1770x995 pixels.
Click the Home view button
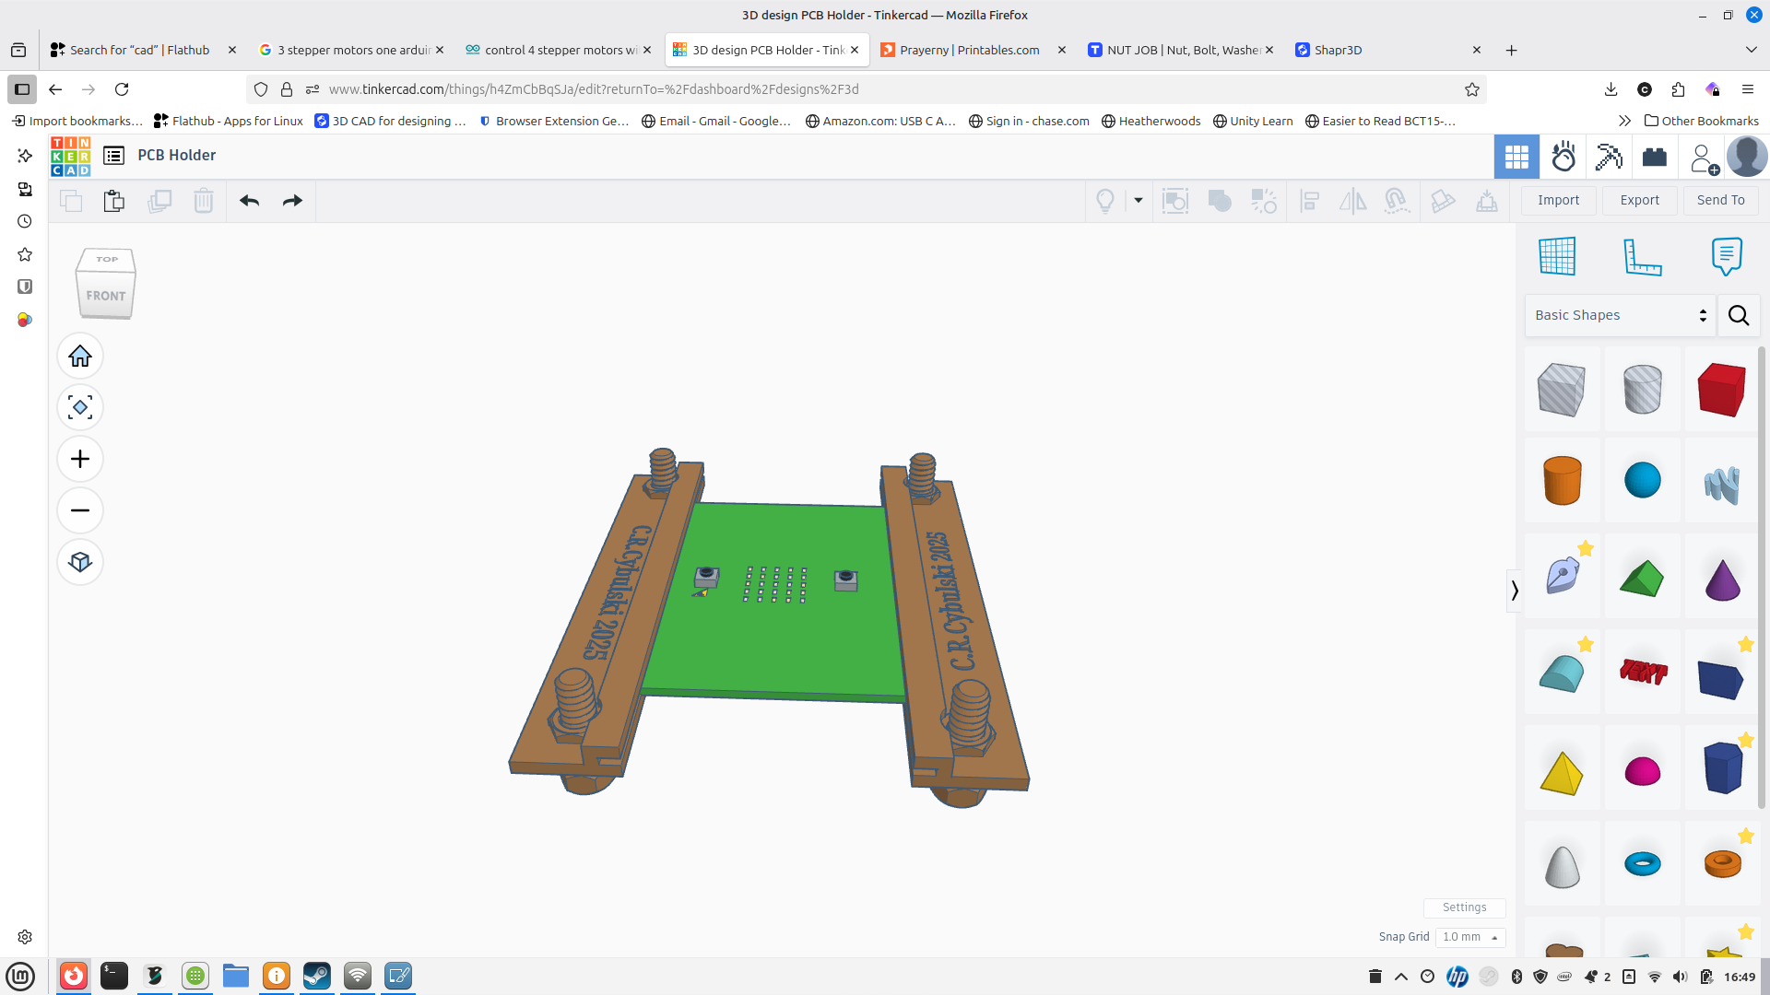[80, 356]
